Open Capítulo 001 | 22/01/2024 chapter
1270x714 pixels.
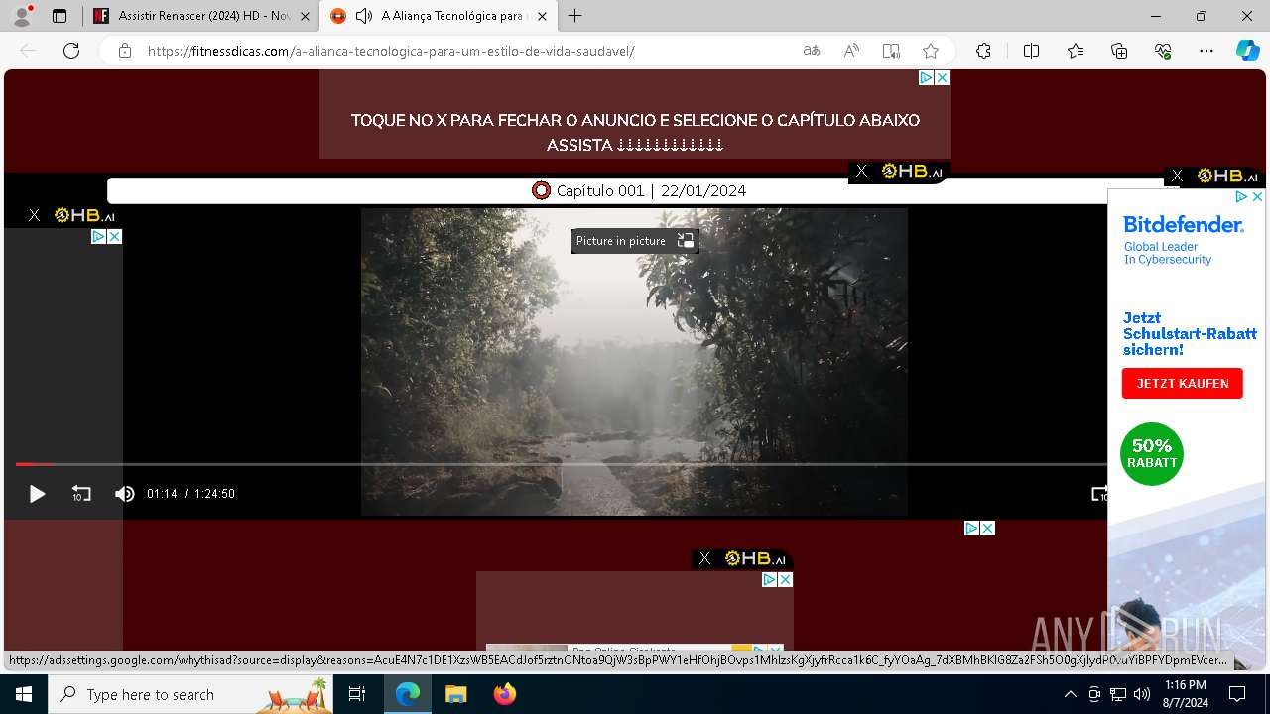click(x=638, y=190)
